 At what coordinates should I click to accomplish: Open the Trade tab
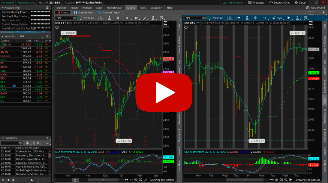click(x=74, y=8)
